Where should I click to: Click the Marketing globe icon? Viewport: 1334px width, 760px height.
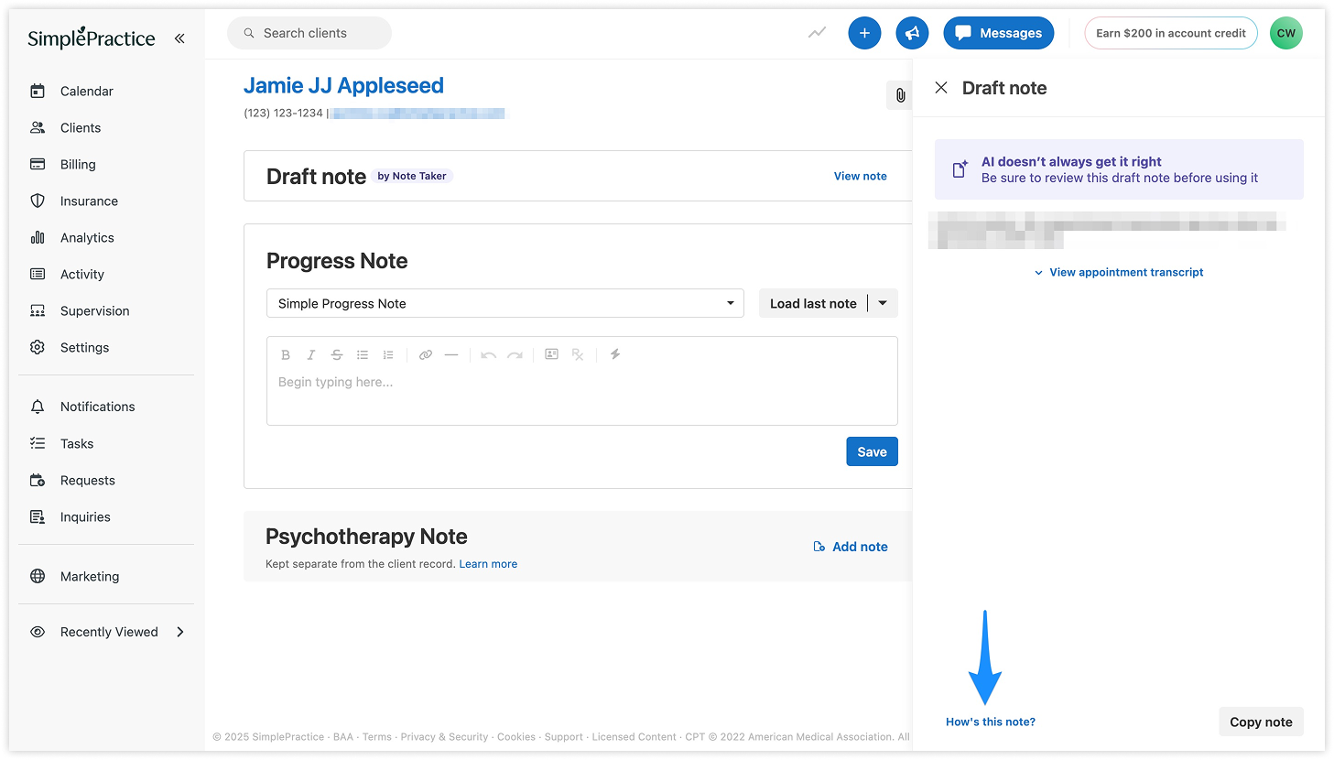(38, 576)
